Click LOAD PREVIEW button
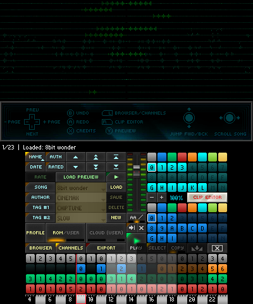 (x=81, y=177)
